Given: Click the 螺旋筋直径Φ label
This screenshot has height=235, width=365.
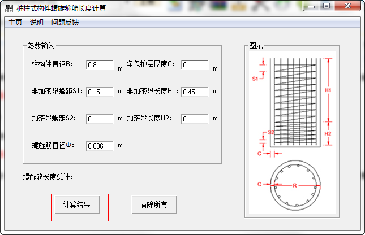Looking at the screenshot, I should point(53,146).
